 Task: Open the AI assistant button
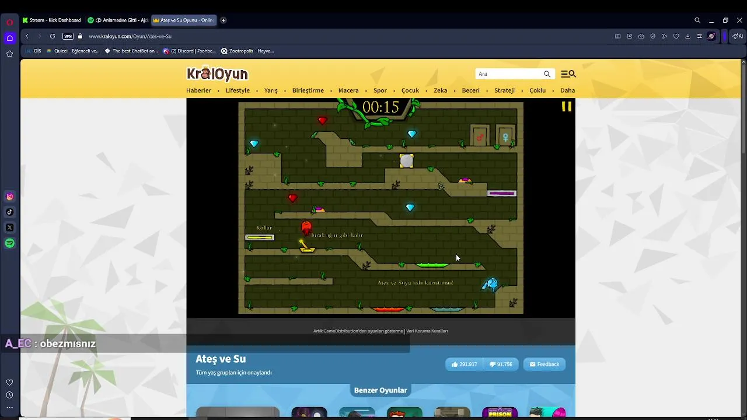[738, 36]
